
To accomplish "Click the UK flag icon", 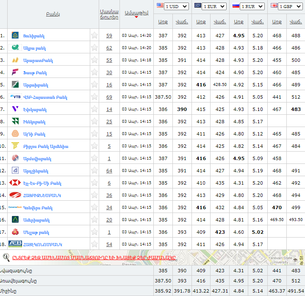I will [274, 5].
